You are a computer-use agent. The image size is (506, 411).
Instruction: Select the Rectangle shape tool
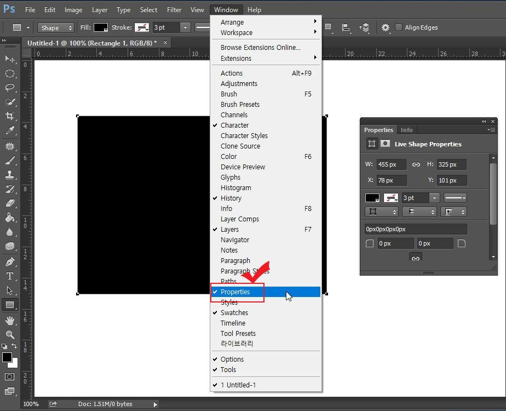pyautogui.click(x=10, y=305)
